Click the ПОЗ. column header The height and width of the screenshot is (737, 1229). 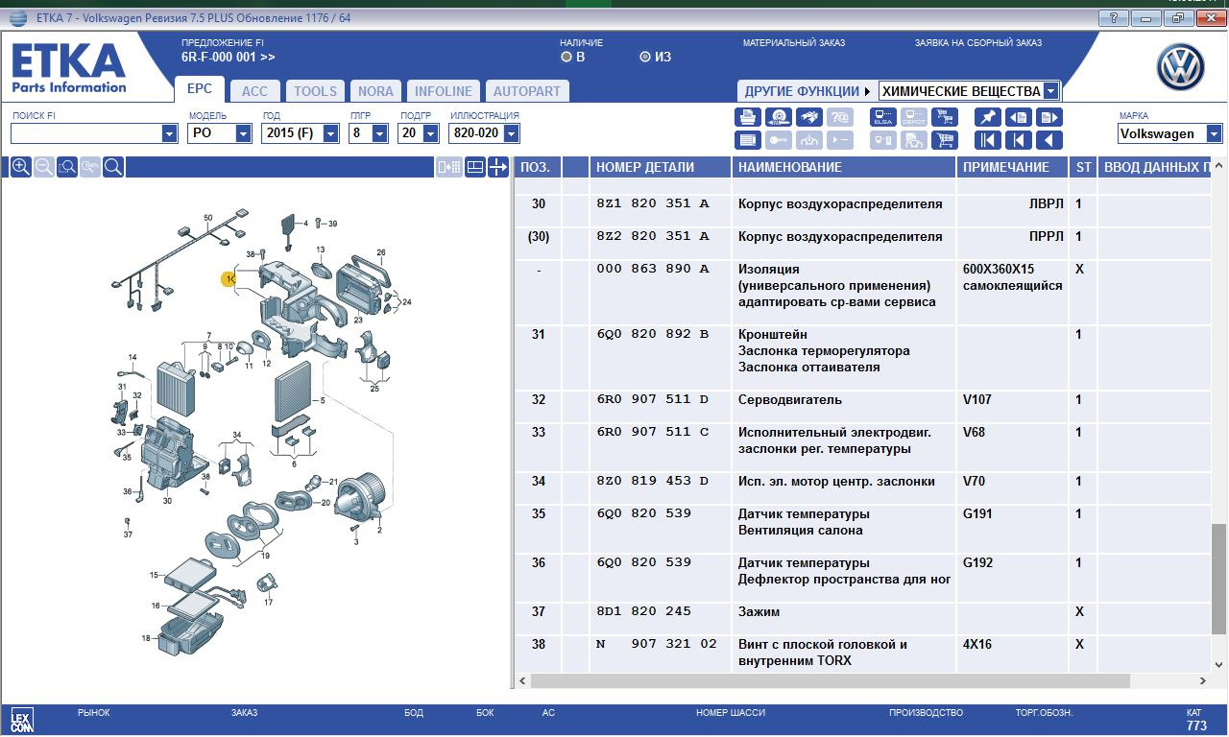536,167
